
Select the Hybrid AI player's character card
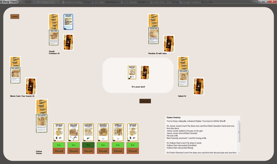click(183, 78)
